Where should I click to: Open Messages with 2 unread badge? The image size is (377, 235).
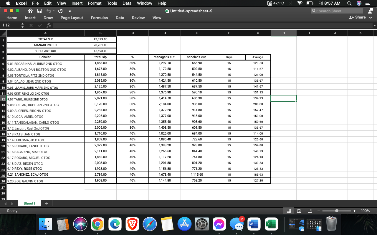point(237,224)
